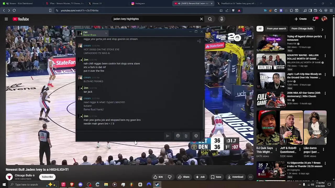
Task: Open options for Jeff & Rob49 short
Action: point(300,149)
